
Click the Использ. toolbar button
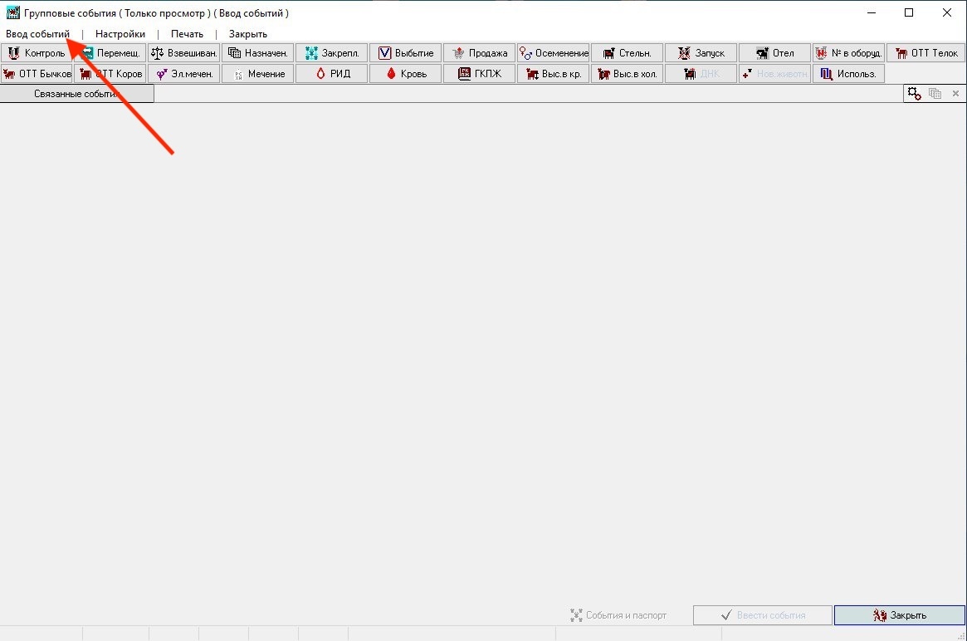[848, 73]
